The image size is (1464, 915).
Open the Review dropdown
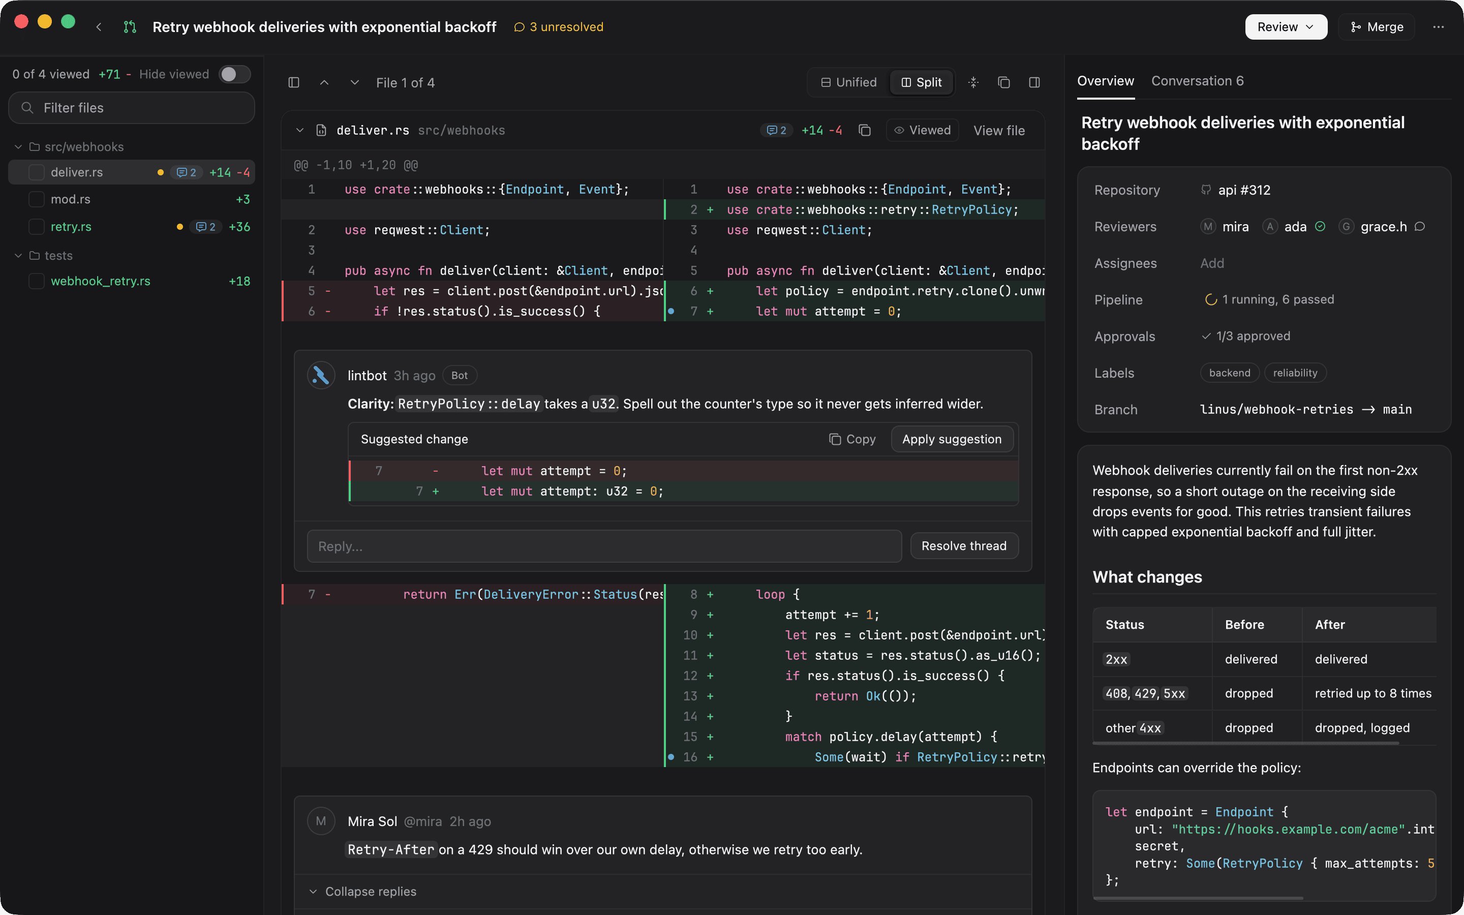click(1286, 26)
